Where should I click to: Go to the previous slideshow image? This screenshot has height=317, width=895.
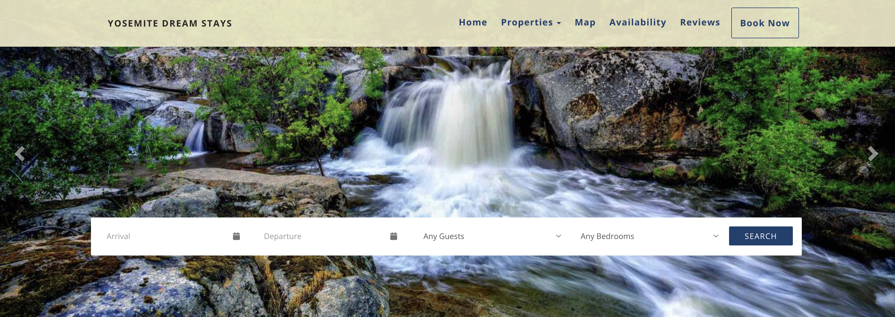tap(20, 153)
